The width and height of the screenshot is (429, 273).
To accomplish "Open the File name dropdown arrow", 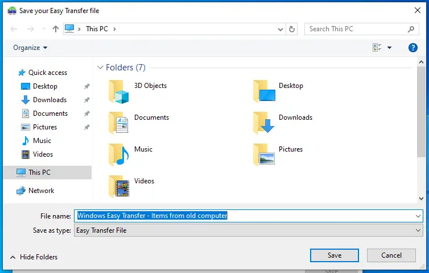I will click(418, 216).
